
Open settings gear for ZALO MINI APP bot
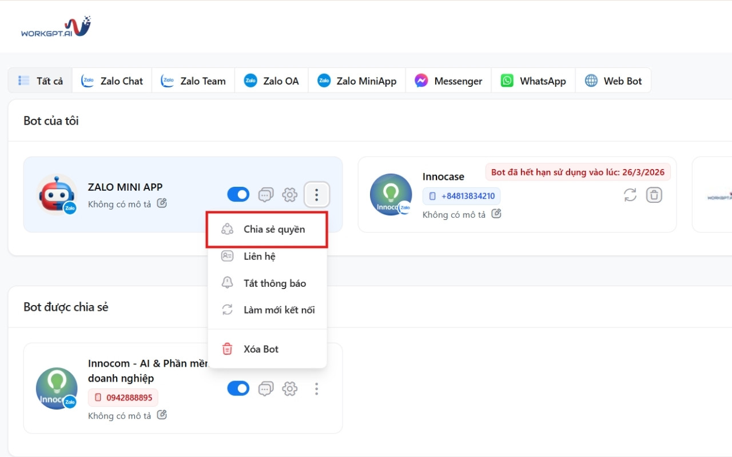click(290, 195)
